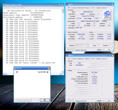
Task: Click the lower CPU-Z window title icon
Action: click(x=67, y=55)
